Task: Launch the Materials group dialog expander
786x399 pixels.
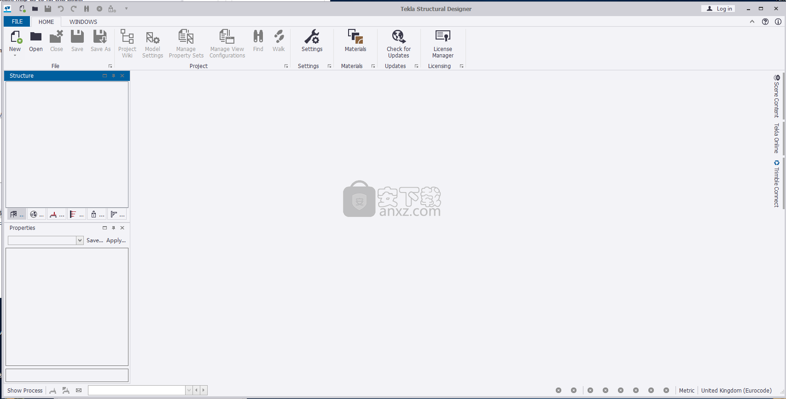Action: [373, 66]
